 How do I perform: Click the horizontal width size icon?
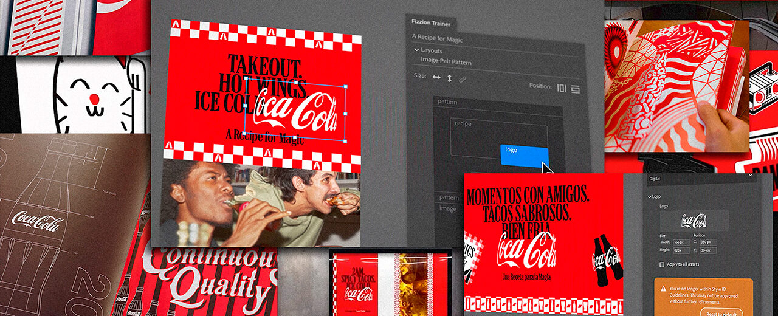[436, 78]
